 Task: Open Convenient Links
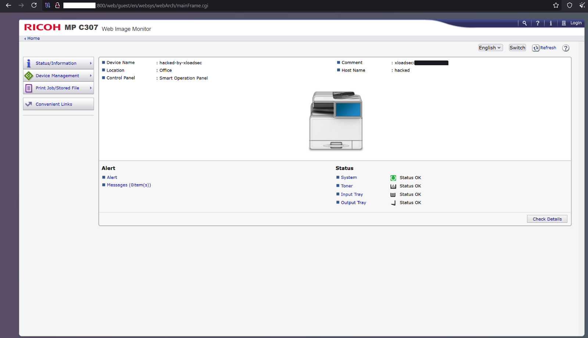coord(58,104)
